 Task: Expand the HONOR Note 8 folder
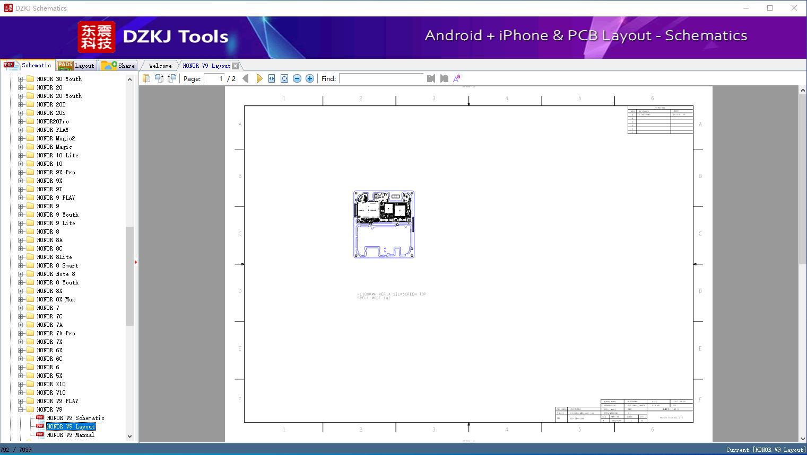click(x=20, y=274)
